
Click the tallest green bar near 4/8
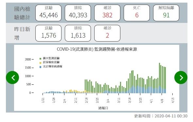click(x=160, y=75)
